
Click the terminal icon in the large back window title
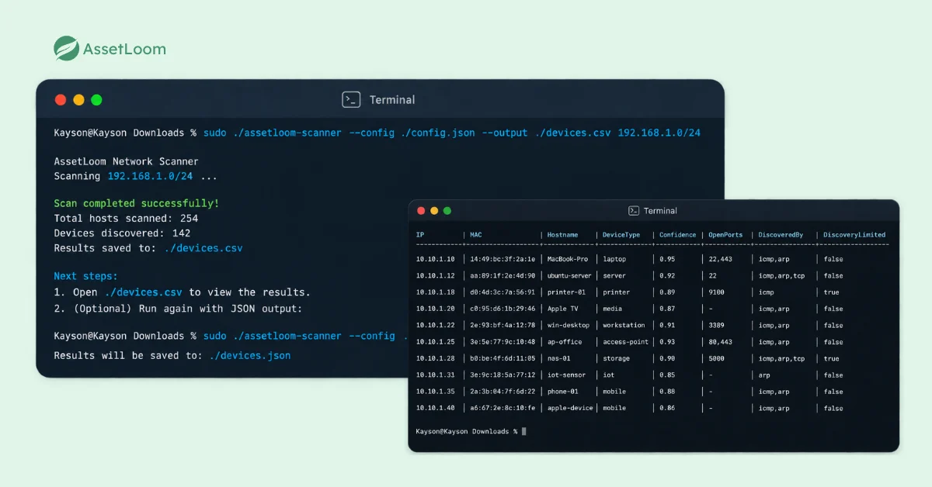tap(351, 99)
